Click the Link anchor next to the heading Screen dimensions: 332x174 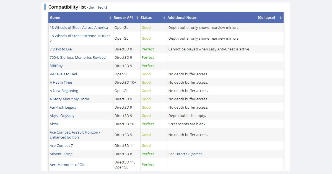pyautogui.click(x=91, y=7)
